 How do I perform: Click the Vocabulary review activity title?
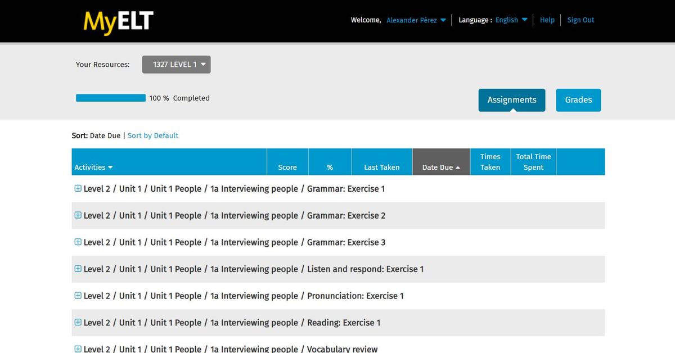pyautogui.click(x=231, y=349)
